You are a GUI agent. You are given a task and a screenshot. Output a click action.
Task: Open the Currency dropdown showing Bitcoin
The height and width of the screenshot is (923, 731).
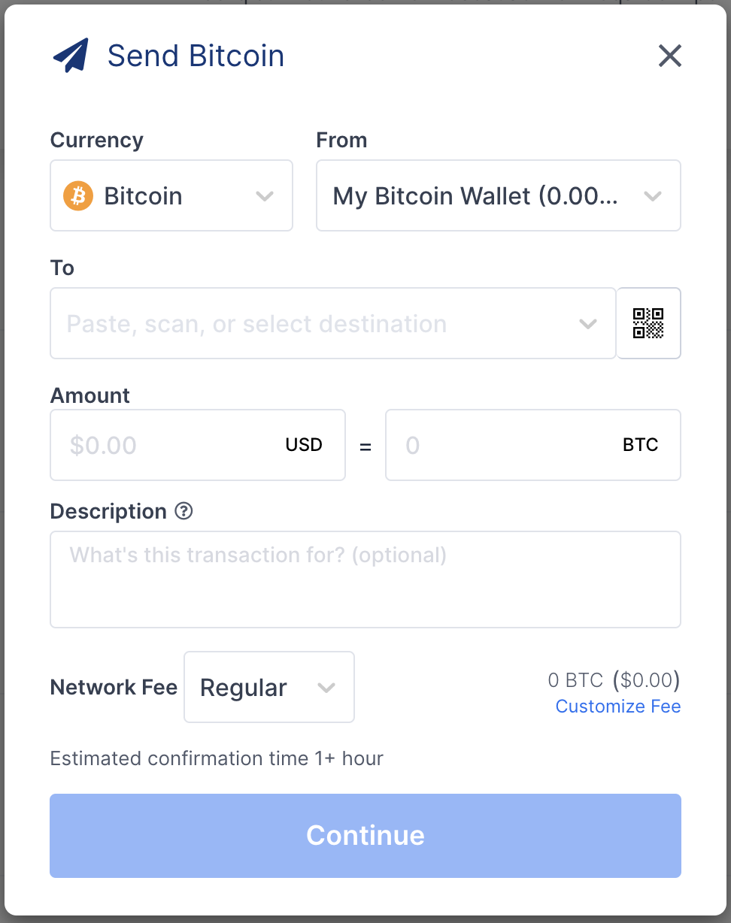(171, 195)
